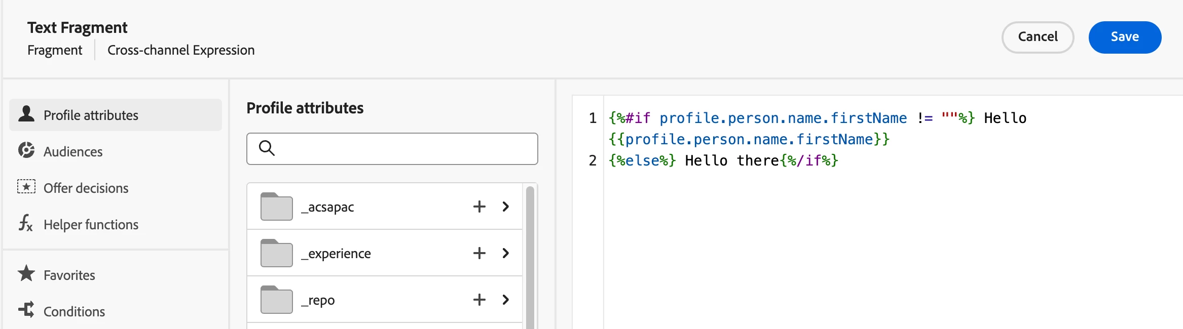Add _experience with its plus icon
Screen dimensions: 1183x329
(479, 253)
